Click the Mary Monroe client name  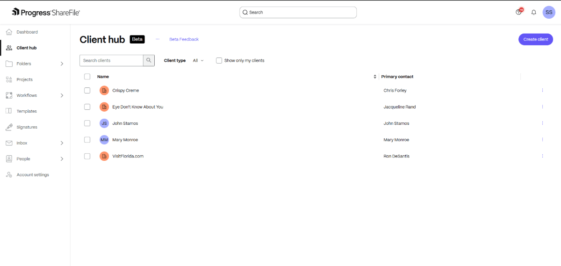click(x=125, y=140)
